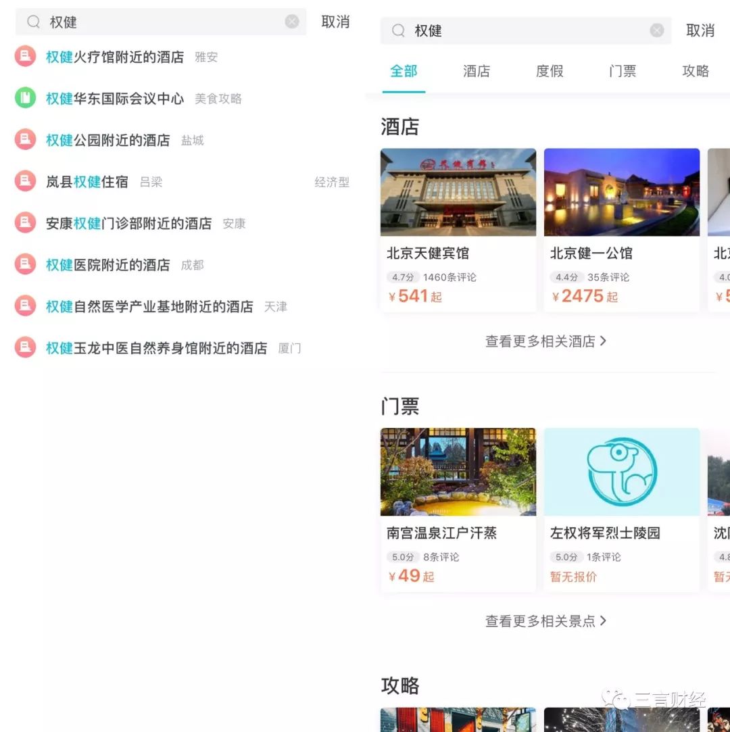Open 北京健一公馆 hotel photo
Viewport: 730px width, 732px height.
point(622,192)
